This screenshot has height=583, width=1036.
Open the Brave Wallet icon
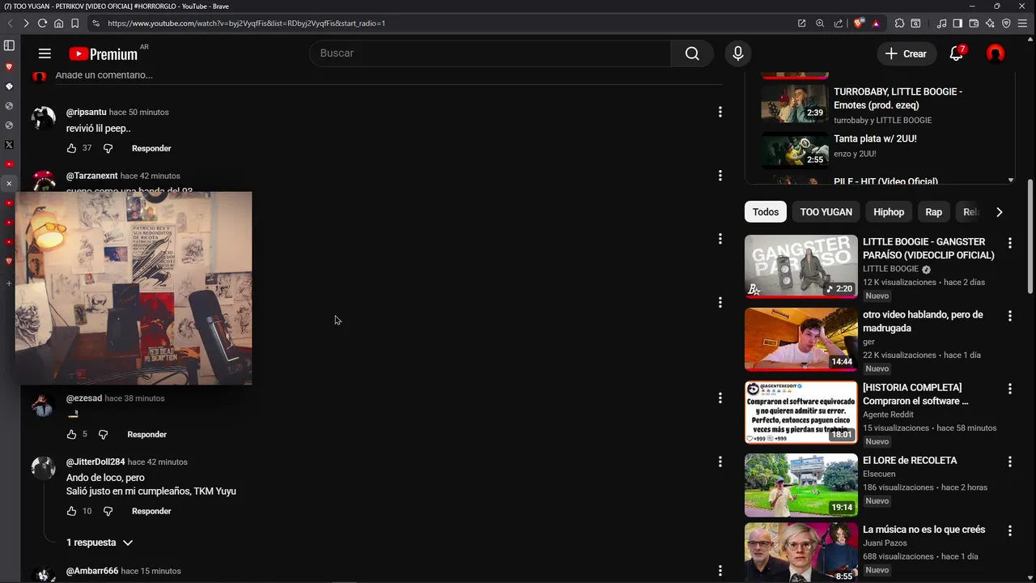[x=974, y=23]
